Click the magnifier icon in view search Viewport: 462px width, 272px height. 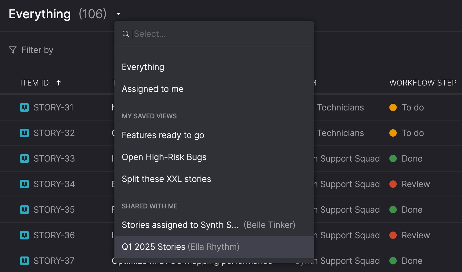(x=126, y=34)
